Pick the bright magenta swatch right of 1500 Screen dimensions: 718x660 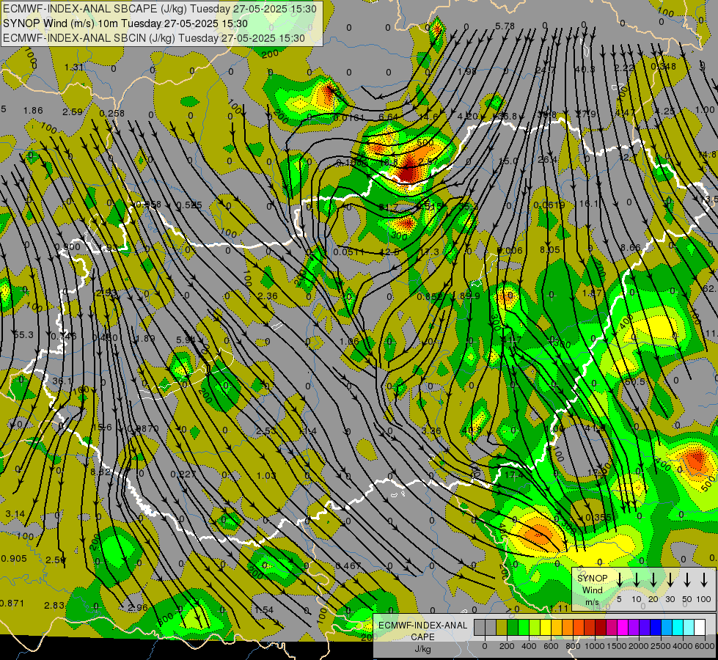(x=623, y=628)
